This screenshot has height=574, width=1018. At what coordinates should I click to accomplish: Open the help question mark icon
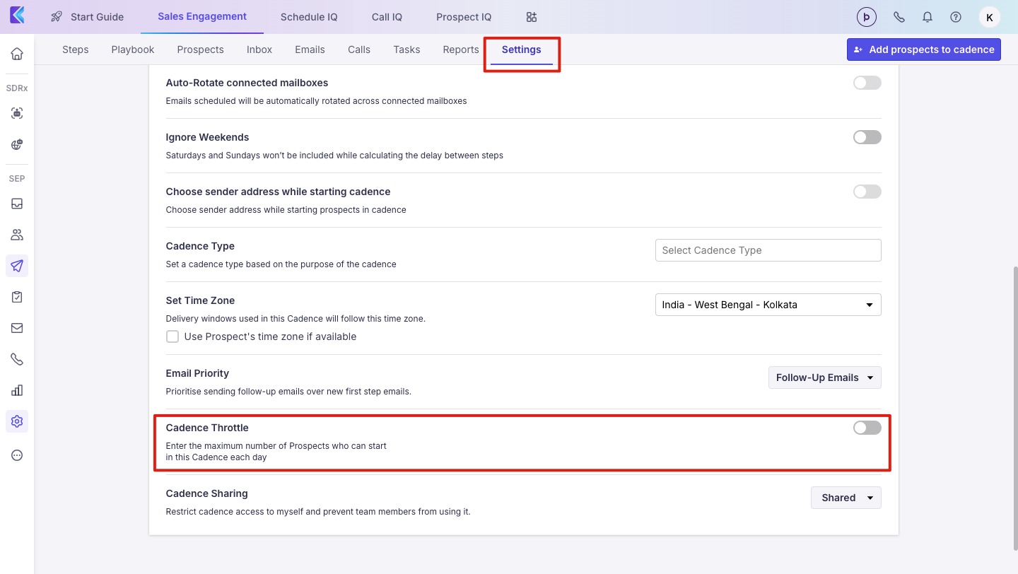[956, 17]
